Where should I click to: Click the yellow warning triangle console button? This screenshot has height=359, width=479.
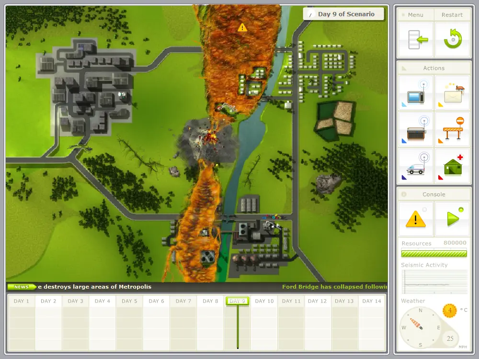[416, 219]
